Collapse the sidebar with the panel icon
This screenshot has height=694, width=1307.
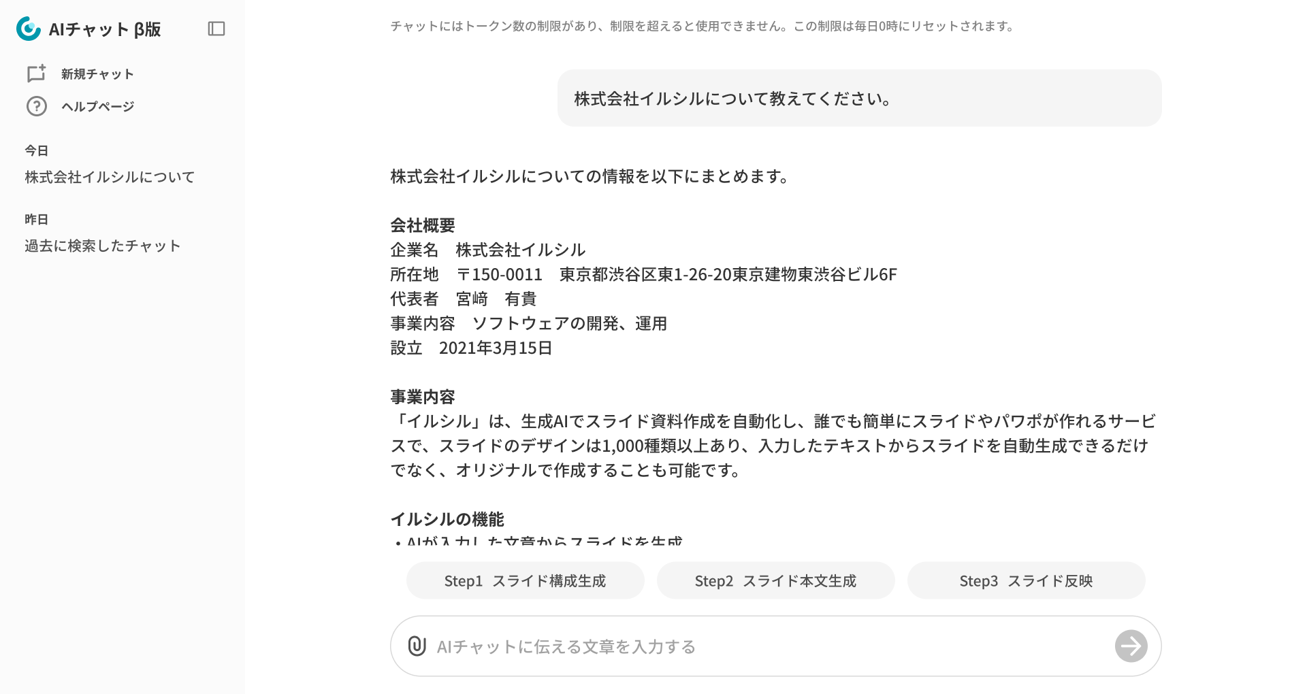coord(216,29)
